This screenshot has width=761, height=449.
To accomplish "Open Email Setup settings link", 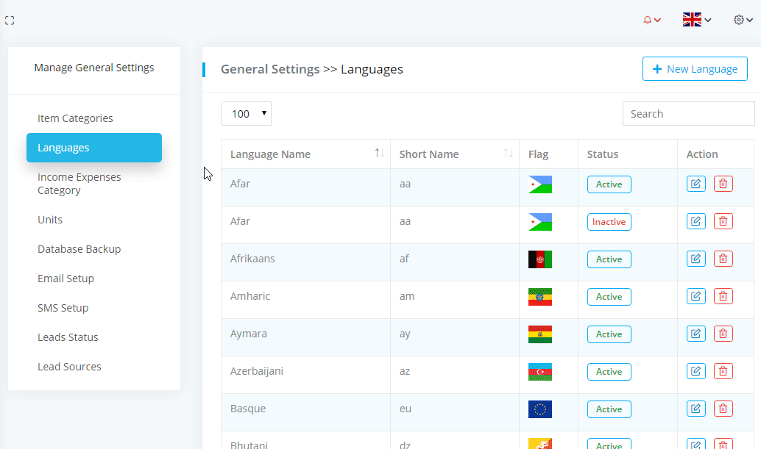I will [66, 279].
